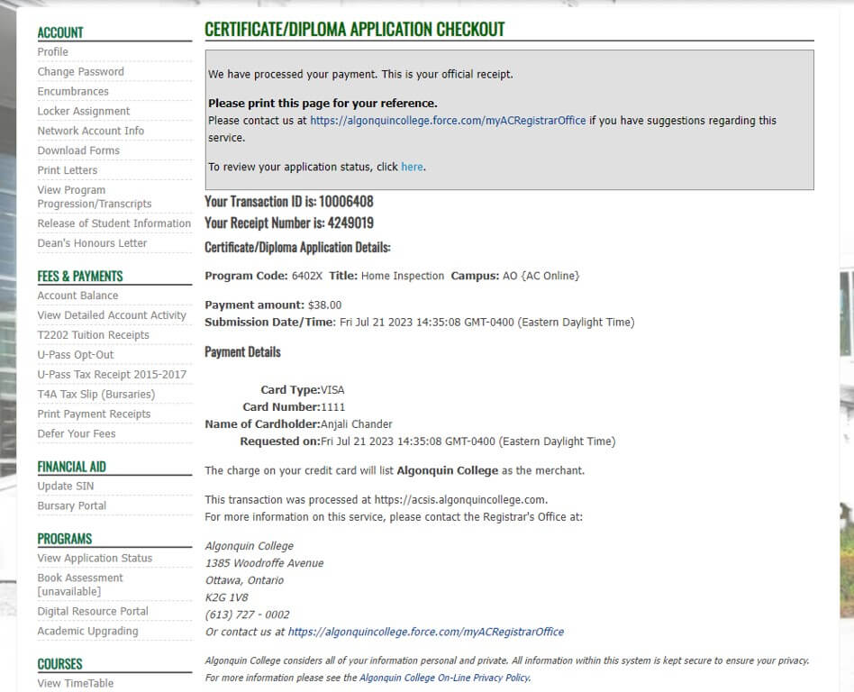Open Registrar Office link in the grey notice box
This screenshot has width=854, height=692.
tap(448, 121)
